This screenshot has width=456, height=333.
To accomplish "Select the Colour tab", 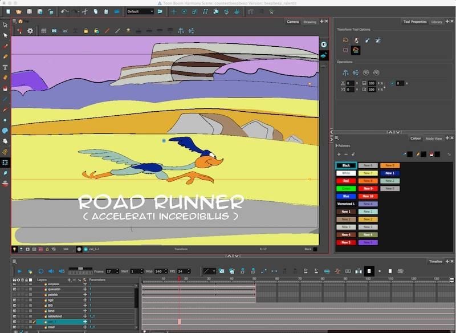I will pyautogui.click(x=416, y=139).
